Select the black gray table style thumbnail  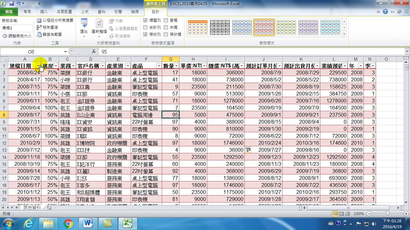(x=220, y=27)
